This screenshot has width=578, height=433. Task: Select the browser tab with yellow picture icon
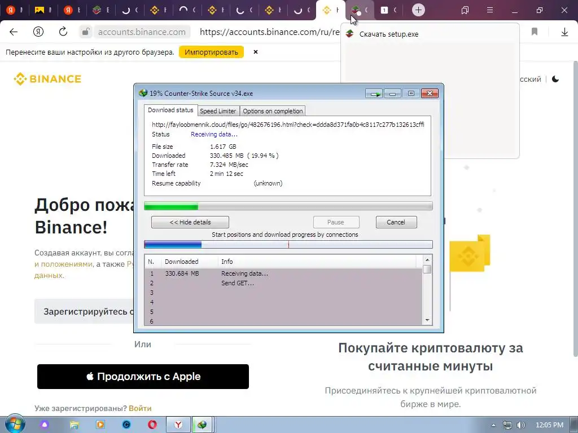43,10
